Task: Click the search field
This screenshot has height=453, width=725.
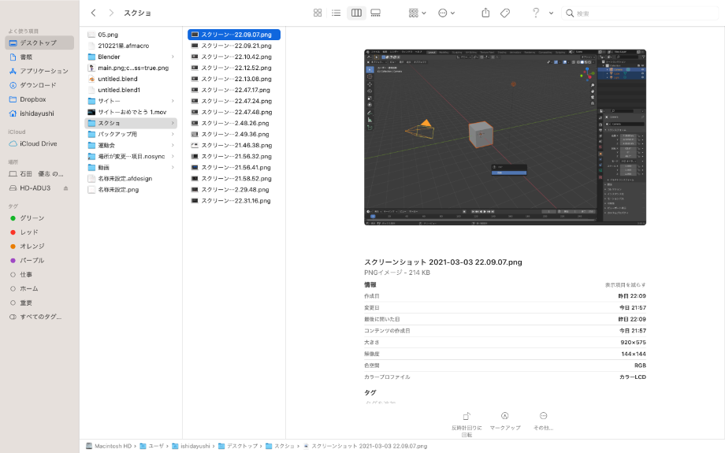Action: pyautogui.click(x=641, y=13)
